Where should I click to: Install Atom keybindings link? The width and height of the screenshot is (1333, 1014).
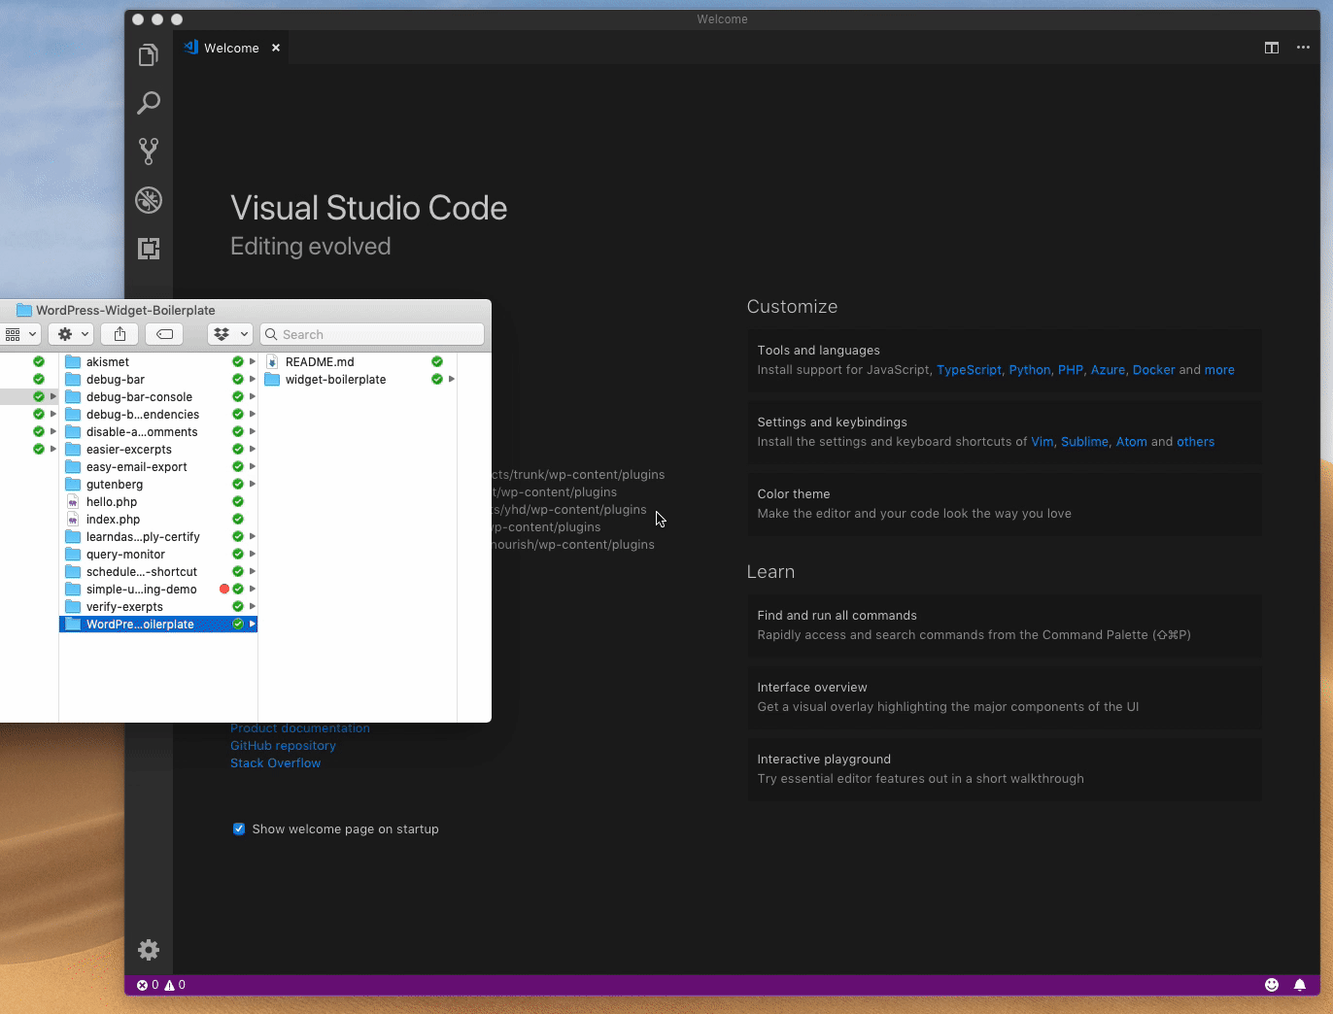pos(1132,442)
